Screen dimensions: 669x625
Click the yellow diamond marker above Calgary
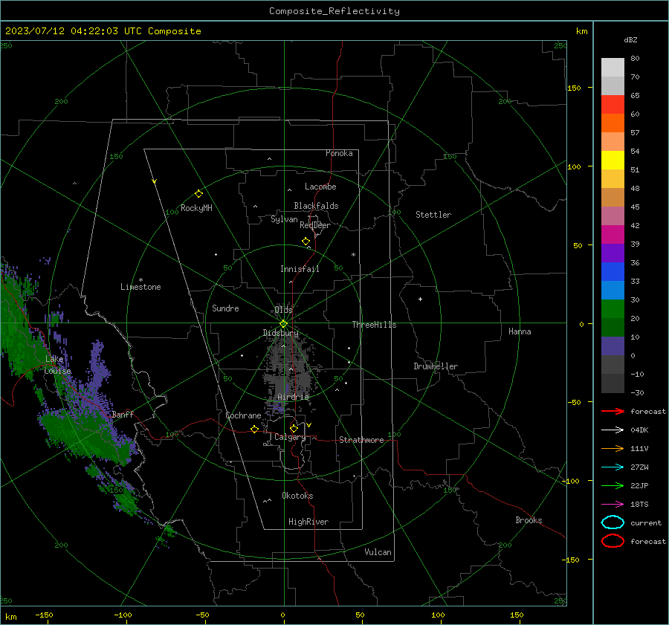(294, 428)
